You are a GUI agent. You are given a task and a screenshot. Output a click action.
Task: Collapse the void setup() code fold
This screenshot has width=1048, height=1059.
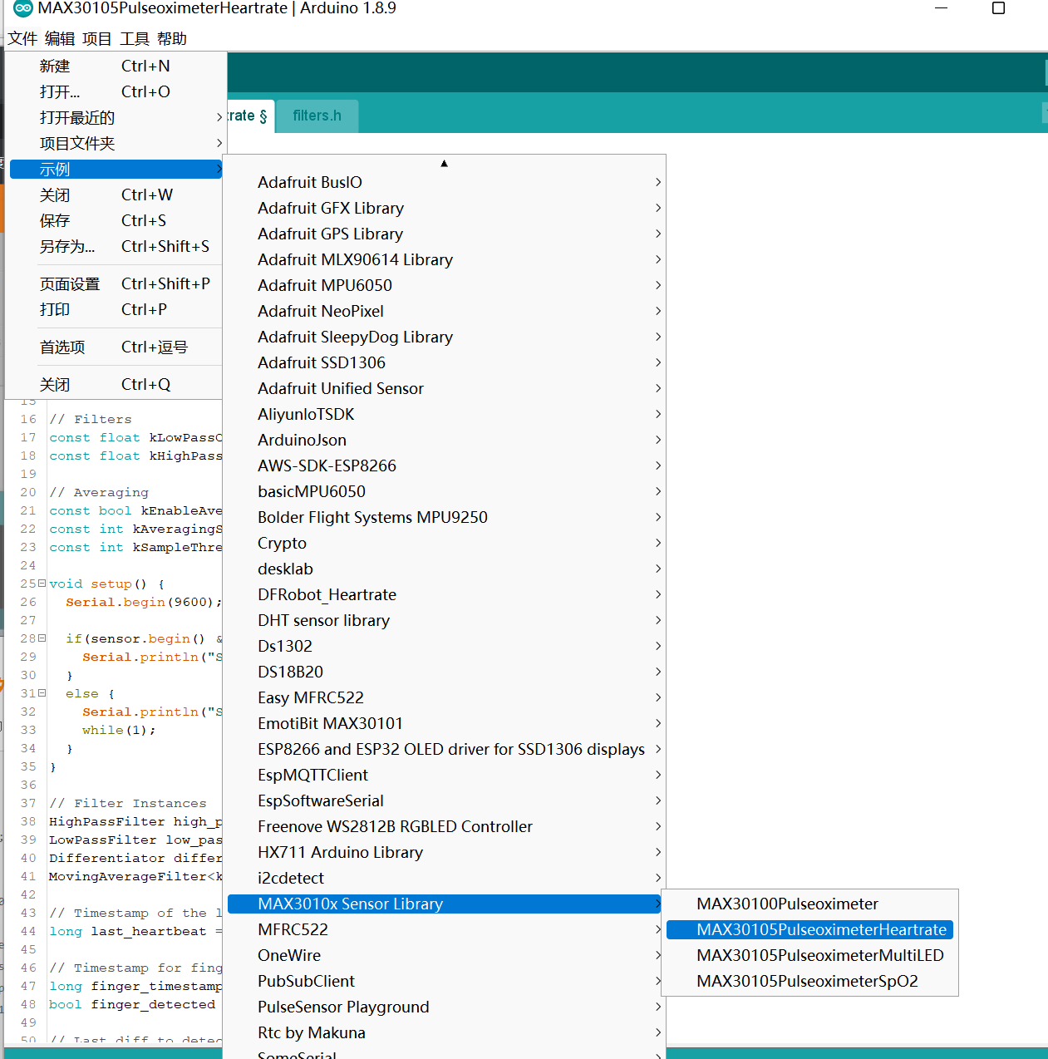pos(42,584)
